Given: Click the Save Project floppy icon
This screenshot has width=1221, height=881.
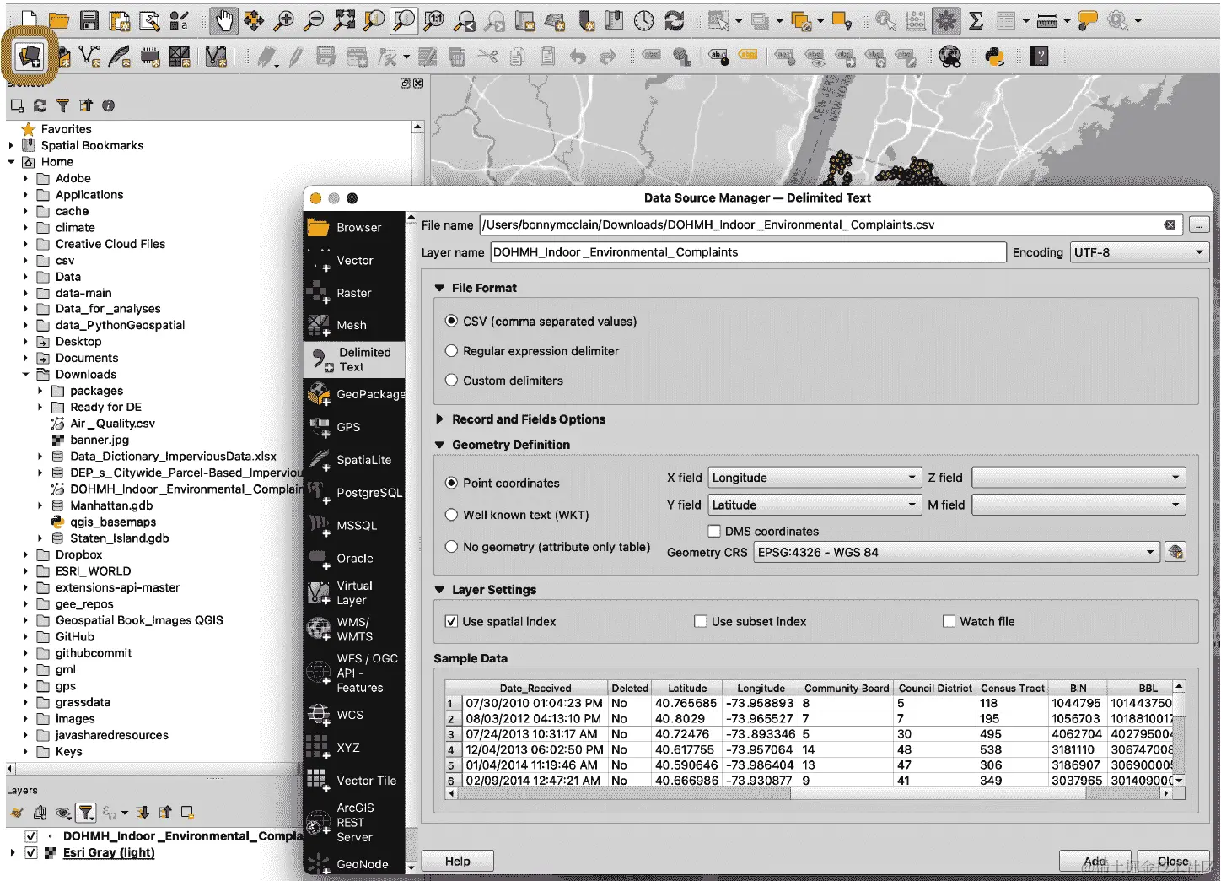Looking at the screenshot, I should coord(89,20).
